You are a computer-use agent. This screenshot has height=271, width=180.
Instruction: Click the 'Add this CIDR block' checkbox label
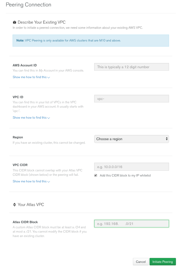pyautogui.click(x=125, y=175)
